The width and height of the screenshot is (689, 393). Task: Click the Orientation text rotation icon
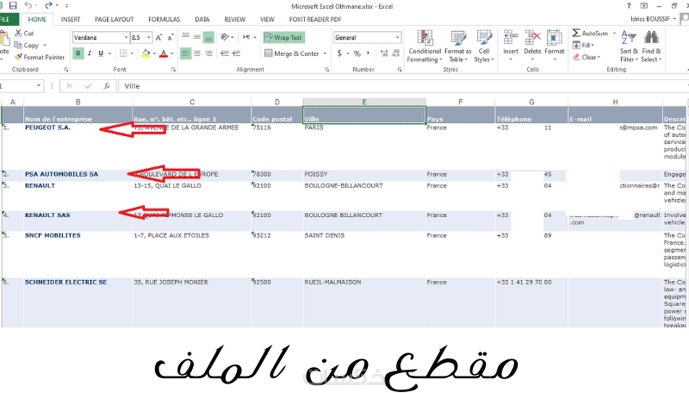tap(225, 37)
